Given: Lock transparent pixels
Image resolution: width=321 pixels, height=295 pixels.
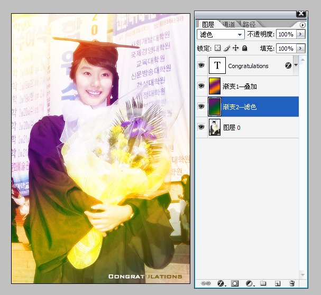Looking at the screenshot, I should 218,48.
